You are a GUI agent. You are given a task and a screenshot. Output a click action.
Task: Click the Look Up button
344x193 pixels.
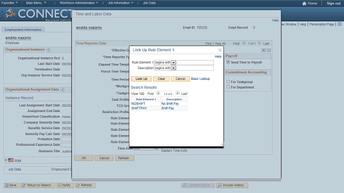tap(141, 79)
